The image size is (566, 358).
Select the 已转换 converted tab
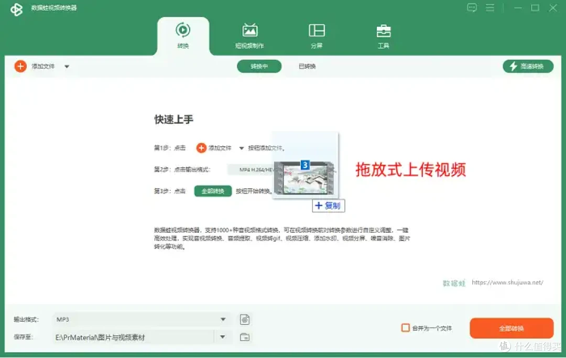[x=307, y=67]
